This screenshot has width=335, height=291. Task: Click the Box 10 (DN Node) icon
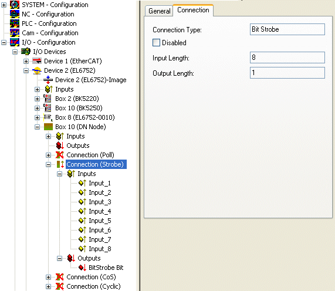pyautogui.click(x=48, y=127)
